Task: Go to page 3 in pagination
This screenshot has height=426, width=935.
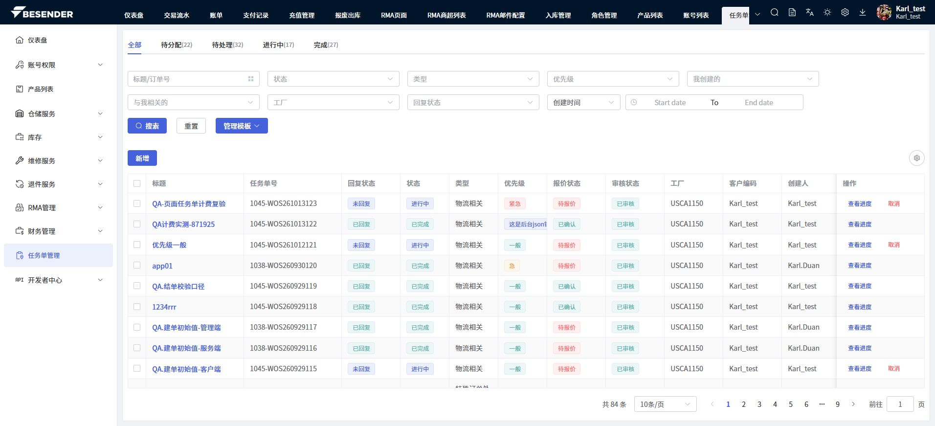Action: [x=759, y=404]
